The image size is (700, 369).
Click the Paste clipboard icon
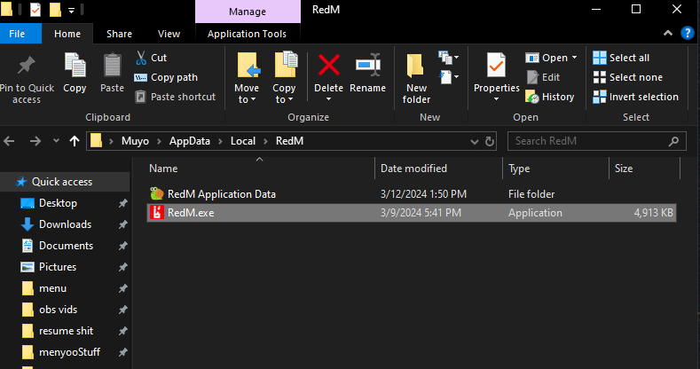coord(112,66)
